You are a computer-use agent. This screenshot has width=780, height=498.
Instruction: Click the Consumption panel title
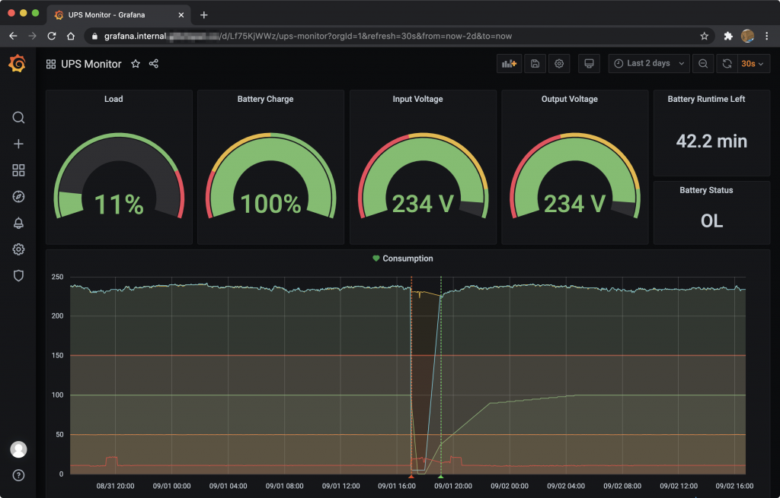click(408, 259)
